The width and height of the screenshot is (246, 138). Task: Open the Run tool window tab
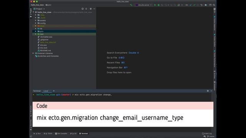pos(37,134)
